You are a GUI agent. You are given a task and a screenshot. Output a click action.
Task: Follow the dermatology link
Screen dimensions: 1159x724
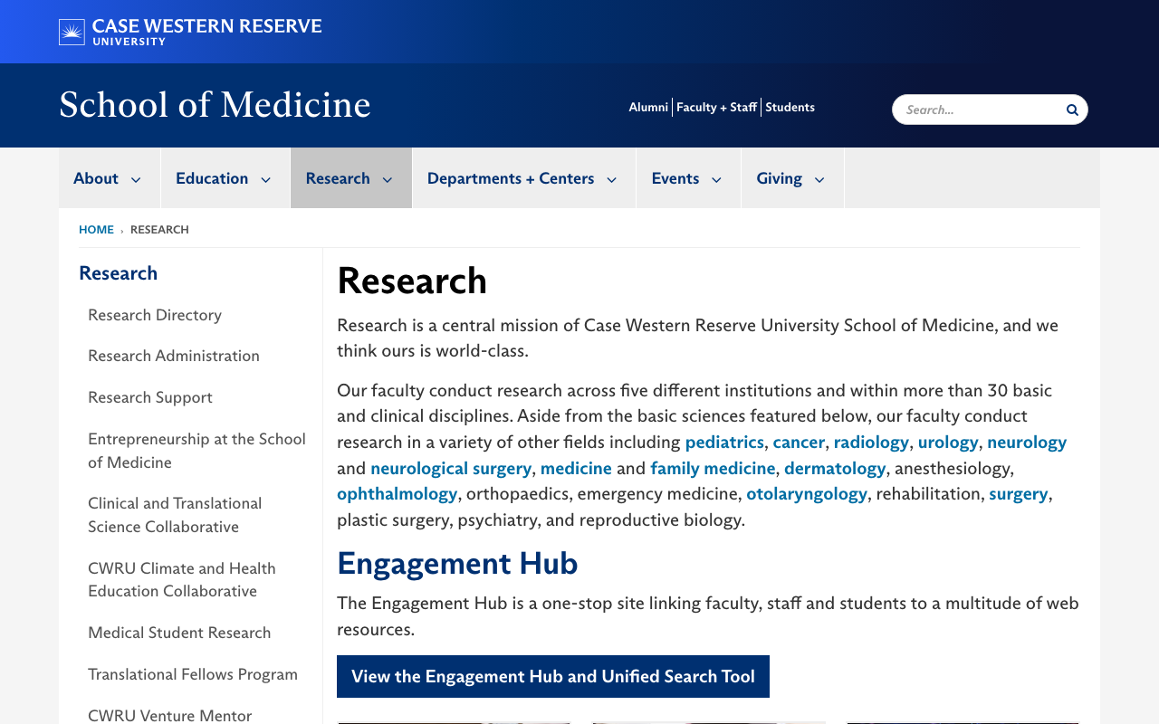click(835, 468)
